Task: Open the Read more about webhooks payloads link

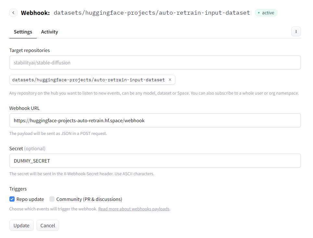Action: point(133,209)
